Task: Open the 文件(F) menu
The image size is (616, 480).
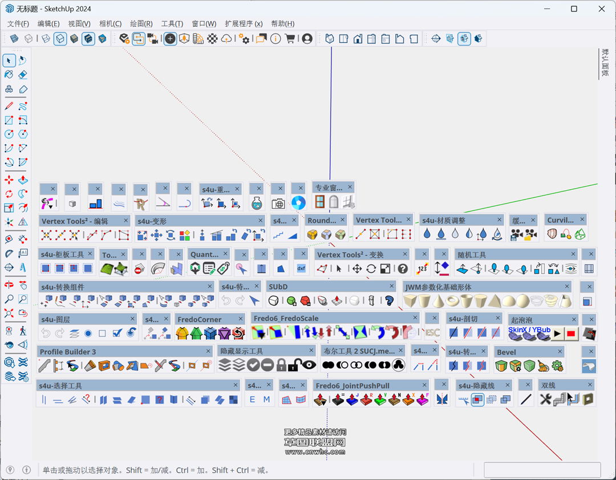Action: (18, 23)
